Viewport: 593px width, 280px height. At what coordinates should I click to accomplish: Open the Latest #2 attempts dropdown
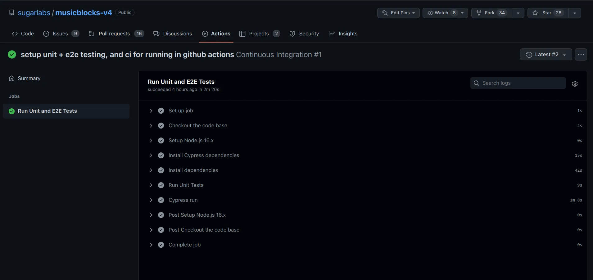546,55
